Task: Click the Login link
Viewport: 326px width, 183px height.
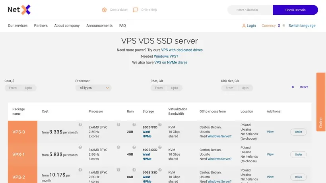Action: coord(251,26)
